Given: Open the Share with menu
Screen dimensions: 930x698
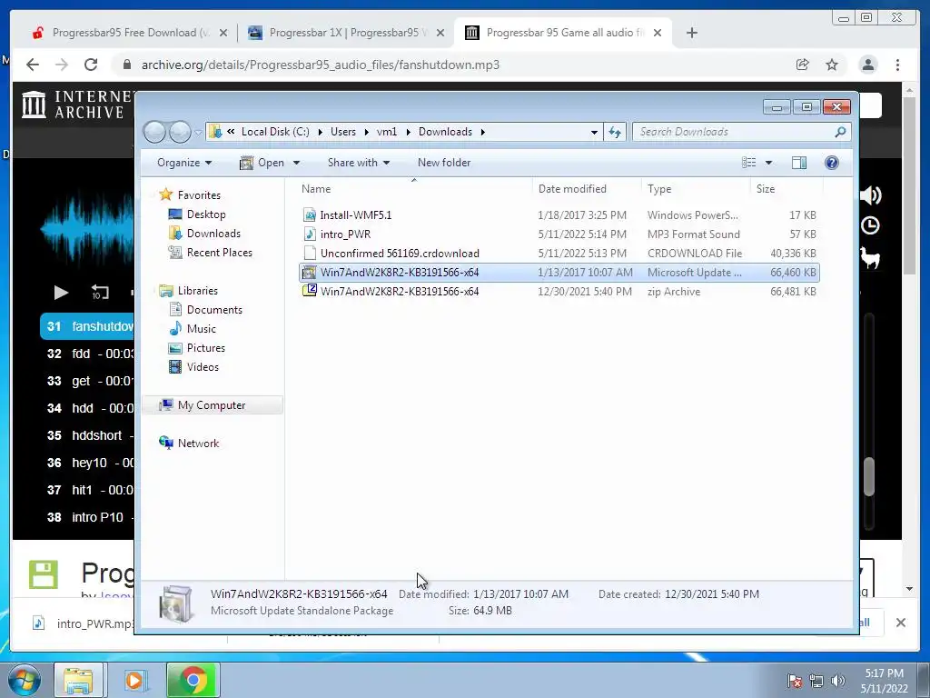Looking at the screenshot, I should (x=358, y=163).
